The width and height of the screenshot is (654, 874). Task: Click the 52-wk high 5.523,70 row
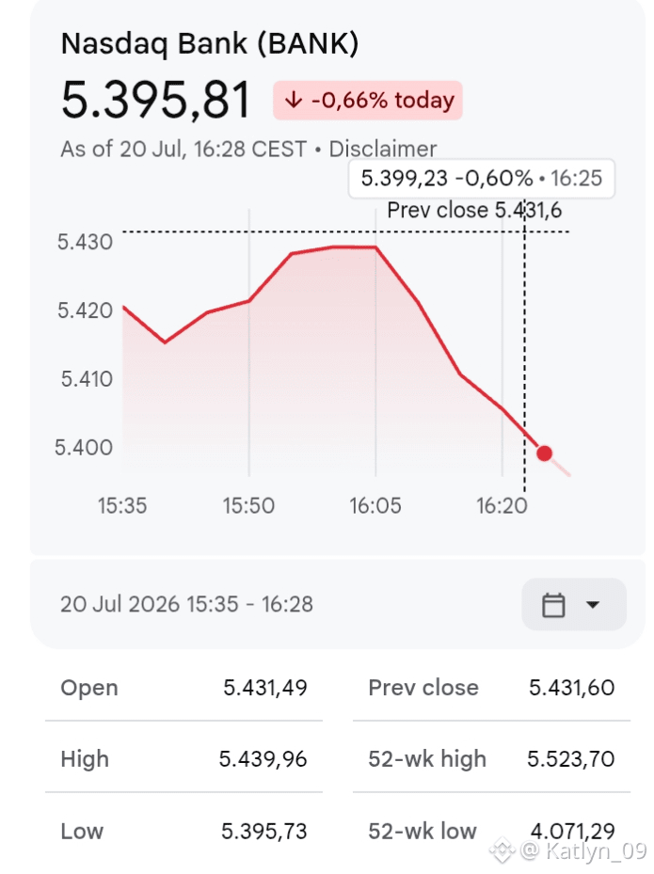491,758
